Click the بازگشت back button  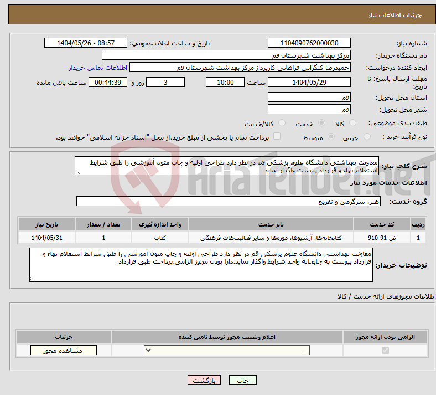(x=204, y=380)
